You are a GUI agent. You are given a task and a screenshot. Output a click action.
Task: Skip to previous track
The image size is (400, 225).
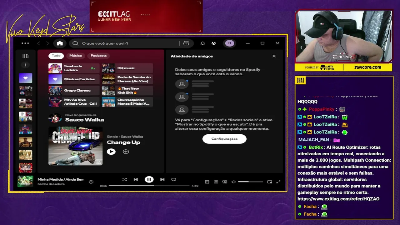coord(136,179)
